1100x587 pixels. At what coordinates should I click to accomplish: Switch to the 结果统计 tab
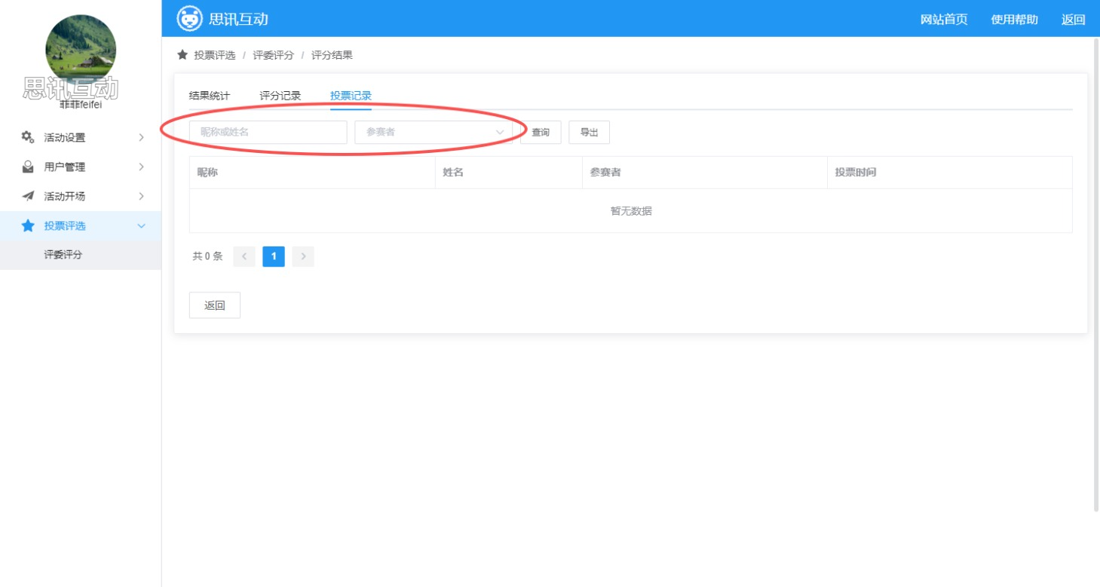(209, 96)
